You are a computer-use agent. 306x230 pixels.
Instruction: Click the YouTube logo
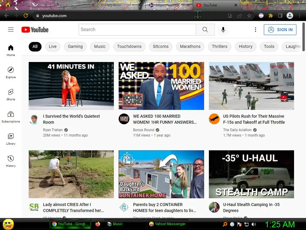[35, 30]
